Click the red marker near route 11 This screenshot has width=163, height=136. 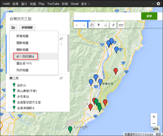click(x=116, y=71)
